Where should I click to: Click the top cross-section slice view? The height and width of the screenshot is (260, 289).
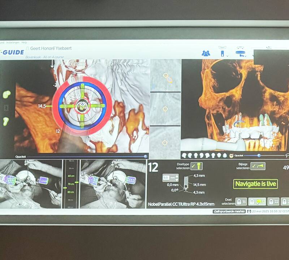pos(165,75)
